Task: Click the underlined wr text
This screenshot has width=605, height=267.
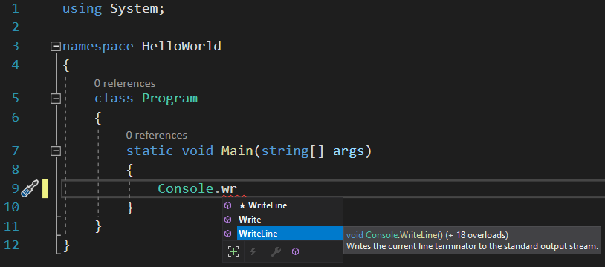Action: tap(229, 190)
